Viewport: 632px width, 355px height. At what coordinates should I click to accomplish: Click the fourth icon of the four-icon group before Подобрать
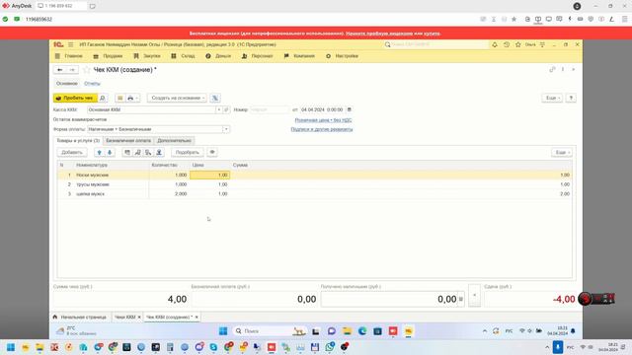pos(159,152)
